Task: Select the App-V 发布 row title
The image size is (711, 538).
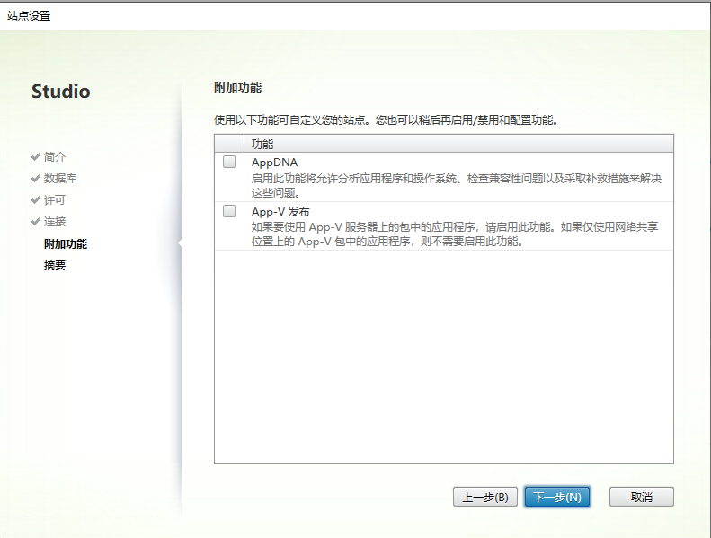Action: [280, 212]
